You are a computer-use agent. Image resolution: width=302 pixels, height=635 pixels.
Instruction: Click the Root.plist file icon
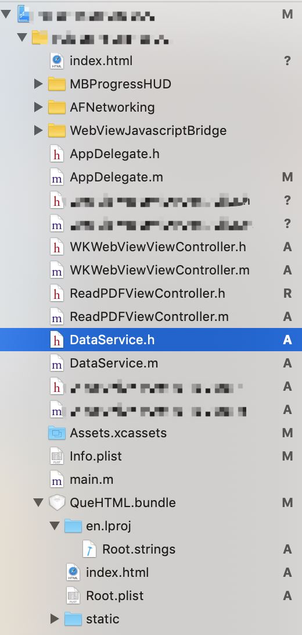click(x=73, y=596)
